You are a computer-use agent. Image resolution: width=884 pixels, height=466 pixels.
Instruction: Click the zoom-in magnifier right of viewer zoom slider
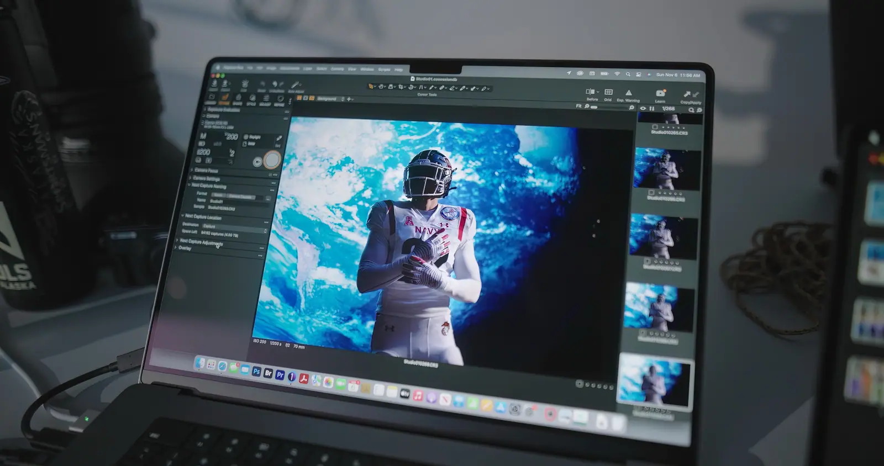632,108
